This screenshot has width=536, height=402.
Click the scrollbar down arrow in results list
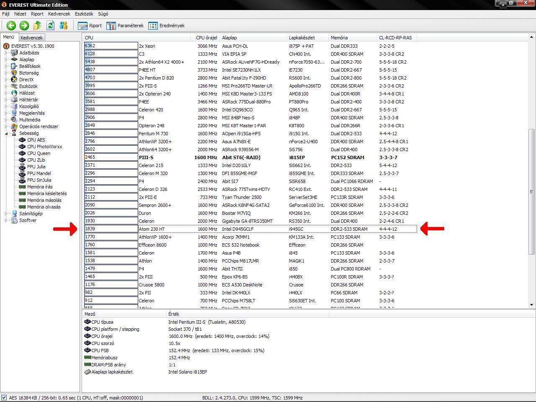click(532, 305)
